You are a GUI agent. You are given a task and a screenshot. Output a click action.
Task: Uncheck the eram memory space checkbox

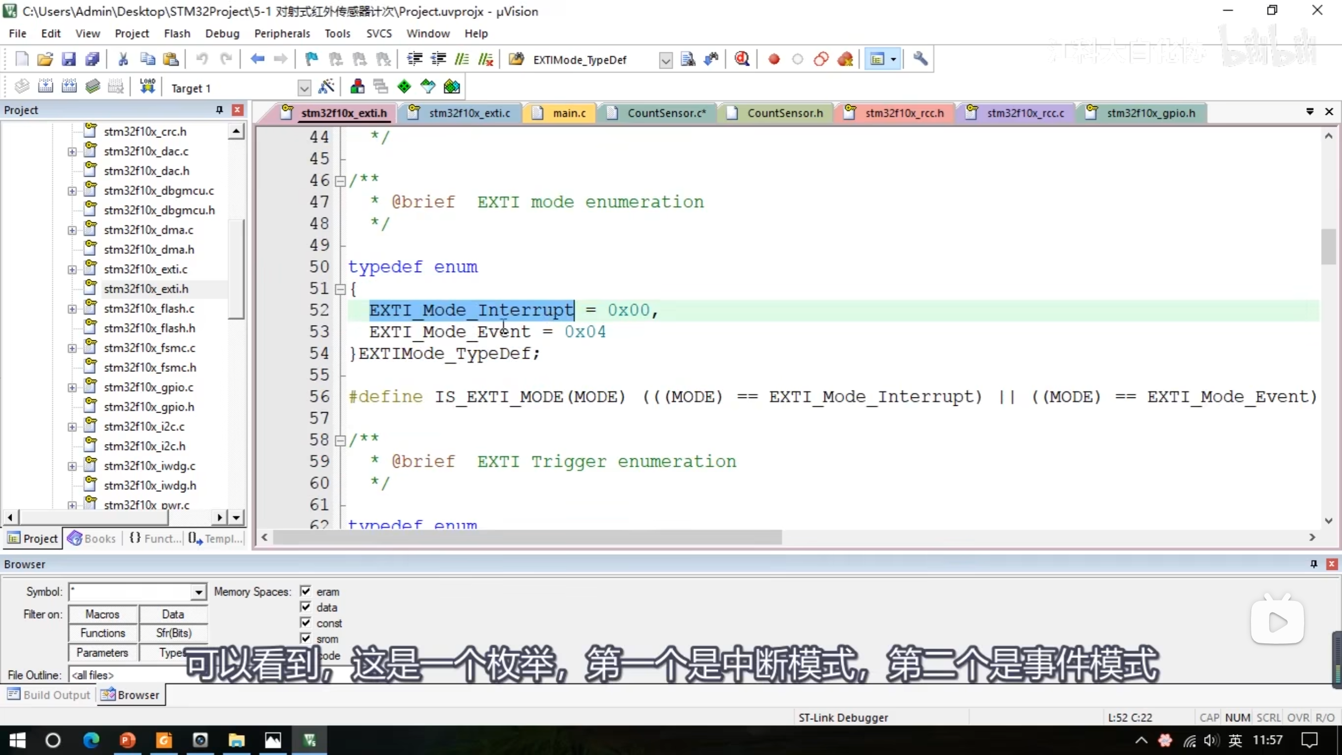click(x=306, y=591)
